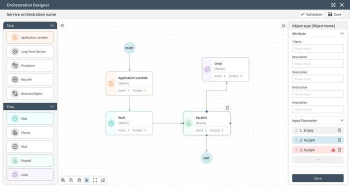Viewport: 350px width, 187px height.
Task: Collapse the left task palette panel
Action: click(x=62, y=25)
